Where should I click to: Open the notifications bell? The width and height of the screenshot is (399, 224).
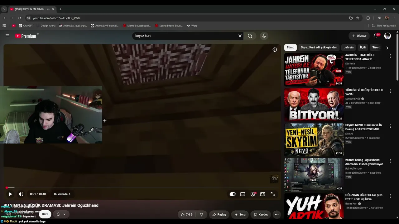point(376,36)
